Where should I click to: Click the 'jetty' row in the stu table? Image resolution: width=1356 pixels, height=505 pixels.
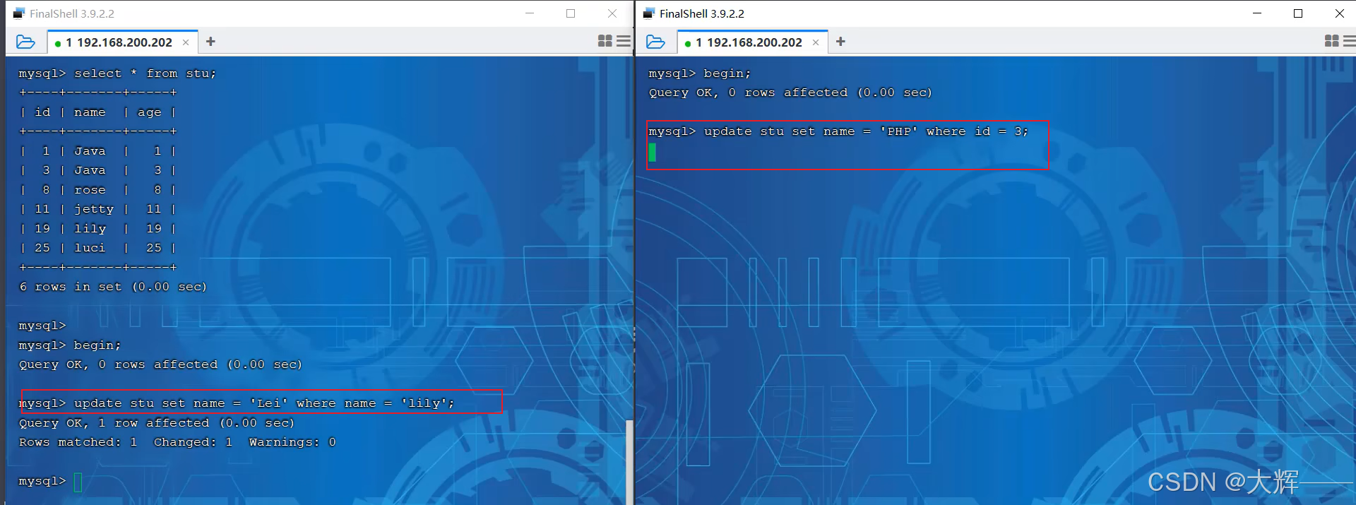[x=97, y=209]
